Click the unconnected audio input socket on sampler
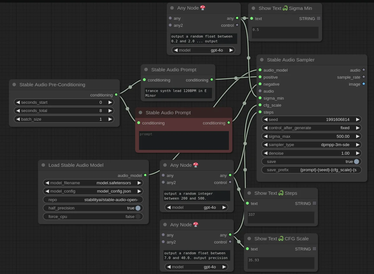 tap(260, 91)
